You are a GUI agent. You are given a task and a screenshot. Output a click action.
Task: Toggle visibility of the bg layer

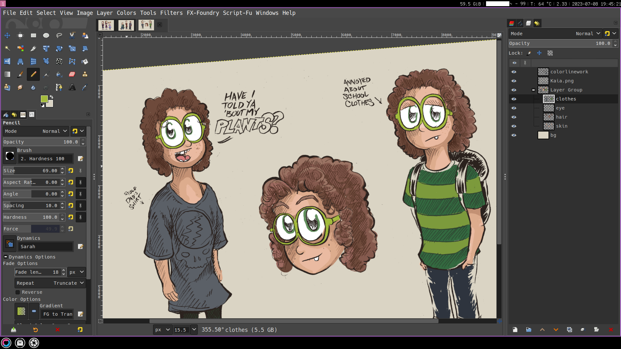pyautogui.click(x=514, y=135)
